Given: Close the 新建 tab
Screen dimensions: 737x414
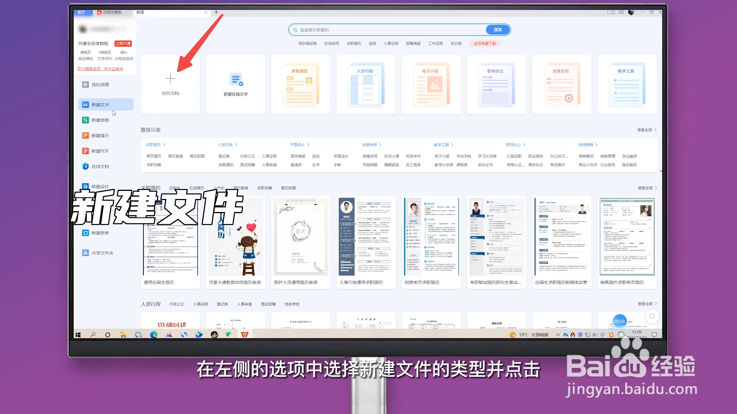Looking at the screenshot, I should (206, 13).
